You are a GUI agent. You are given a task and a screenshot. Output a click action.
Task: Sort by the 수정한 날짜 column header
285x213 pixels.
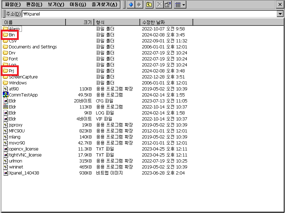point(167,22)
